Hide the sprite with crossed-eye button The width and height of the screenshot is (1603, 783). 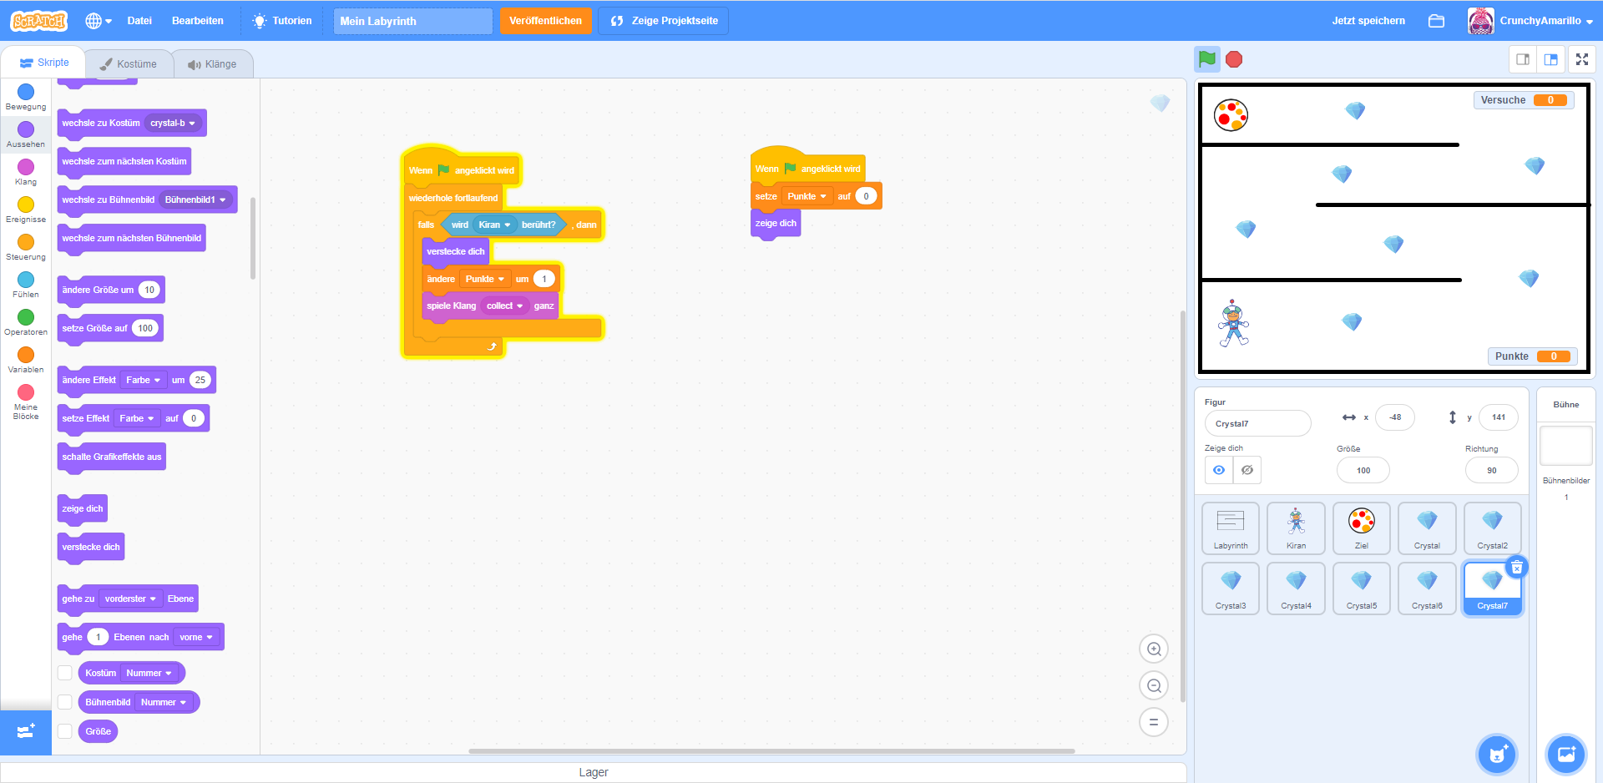(x=1247, y=470)
